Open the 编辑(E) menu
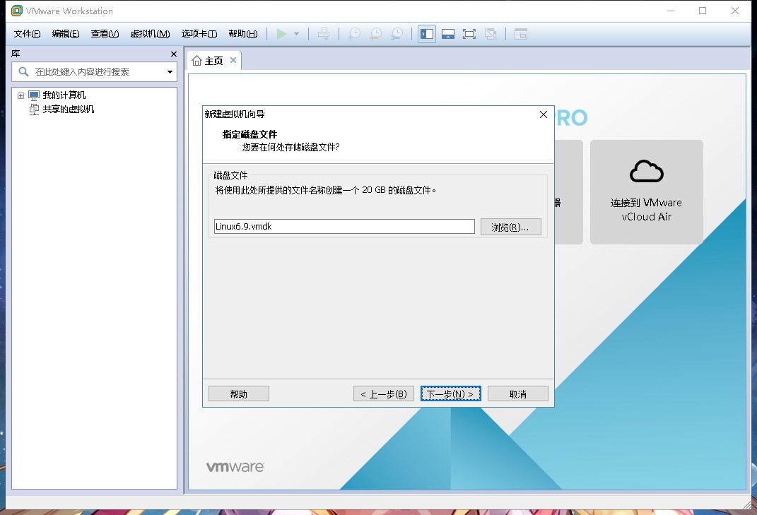The image size is (757, 515). (x=66, y=34)
